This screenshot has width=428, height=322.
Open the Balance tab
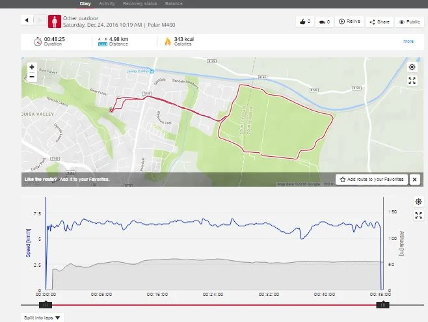click(x=174, y=4)
